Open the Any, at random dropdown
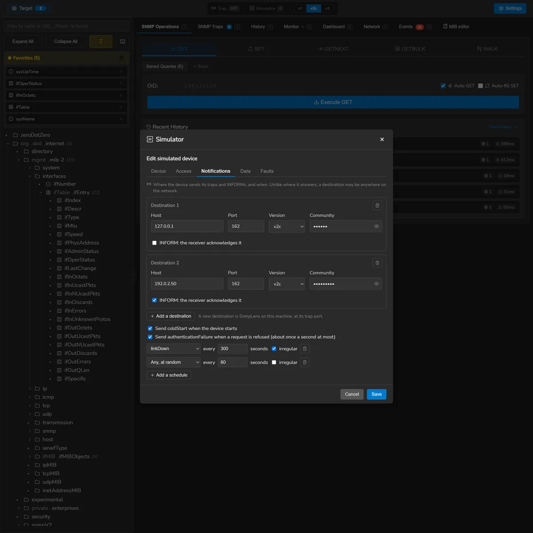This screenshot has height=533, width=533. point(174,362)
